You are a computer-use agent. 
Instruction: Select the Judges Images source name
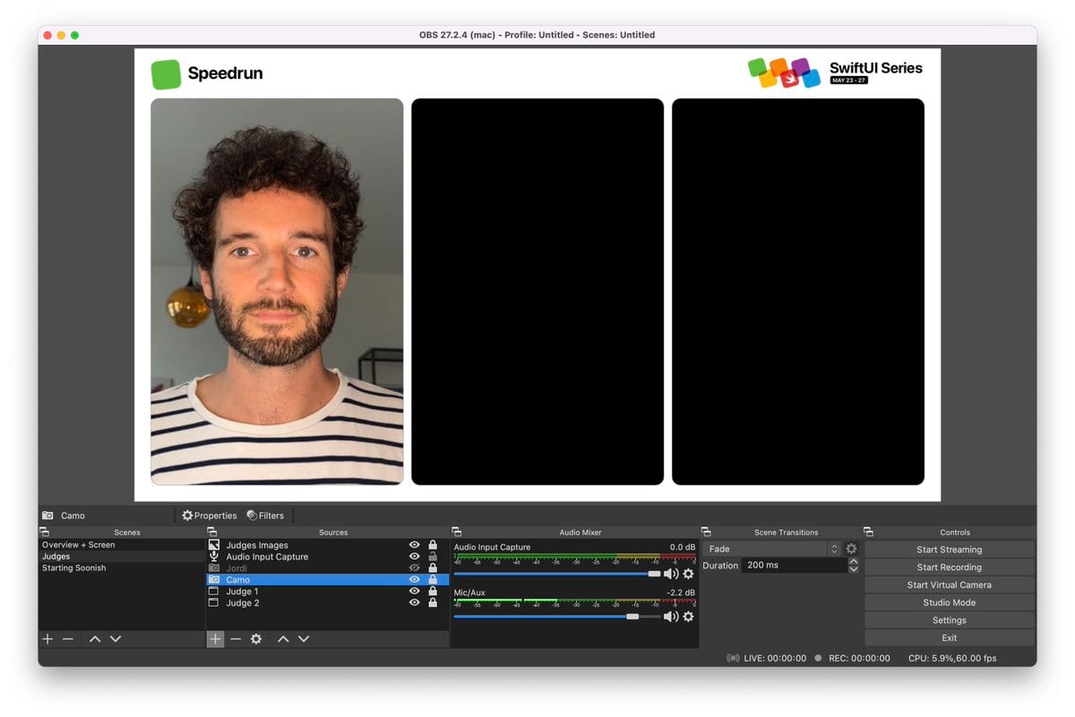point(257,545)
